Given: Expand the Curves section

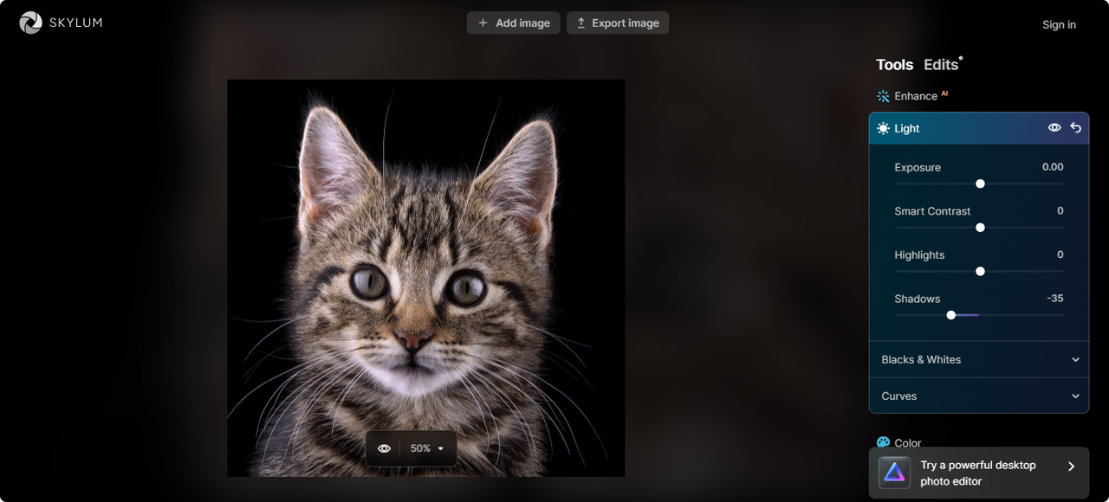Looking at the screenshot, I should tap(979, 396).
